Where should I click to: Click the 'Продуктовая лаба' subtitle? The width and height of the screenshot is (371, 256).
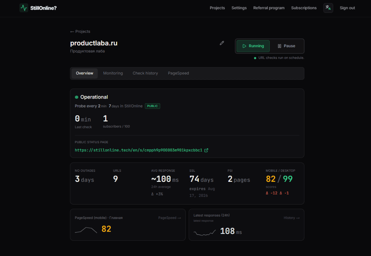(x=87, y=51)
